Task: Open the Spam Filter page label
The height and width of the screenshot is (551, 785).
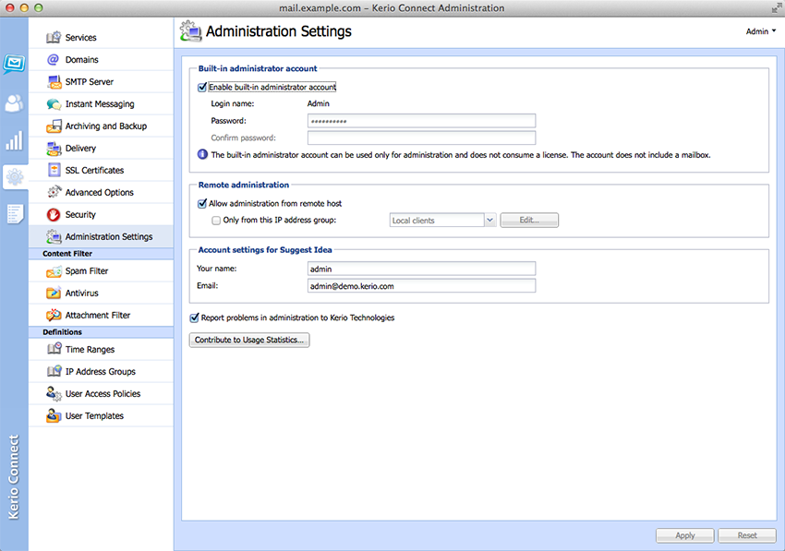Action: click(x=87, y=271)
